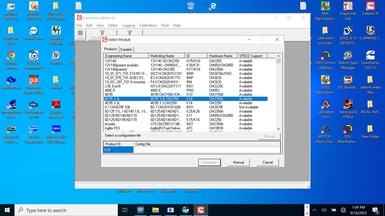Launch TeamViewer from desktop
385x216 pixels.
[x=34, y=33]
